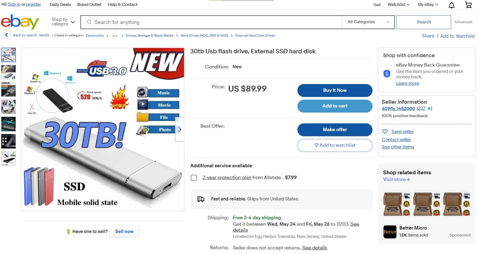The image size is (478, 254).
Task: Enable the 2-year protection plan checkbox
Action: click(194, 178)
